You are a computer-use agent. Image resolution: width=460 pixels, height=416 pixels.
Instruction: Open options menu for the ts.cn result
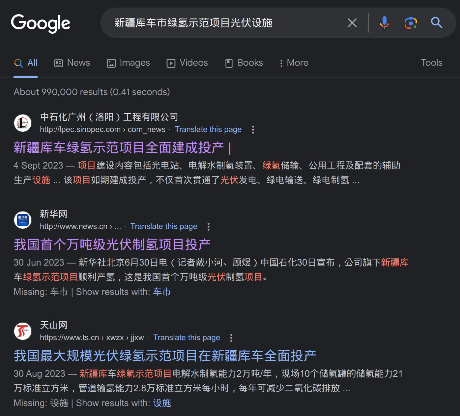point(231,338)
